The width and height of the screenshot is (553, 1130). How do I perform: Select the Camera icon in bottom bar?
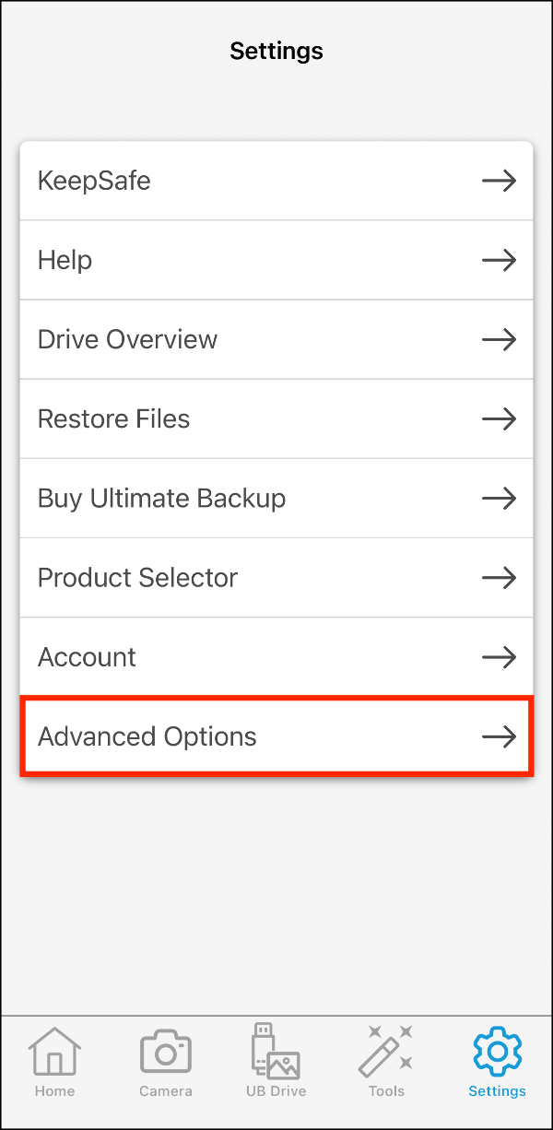[165, 1060]
